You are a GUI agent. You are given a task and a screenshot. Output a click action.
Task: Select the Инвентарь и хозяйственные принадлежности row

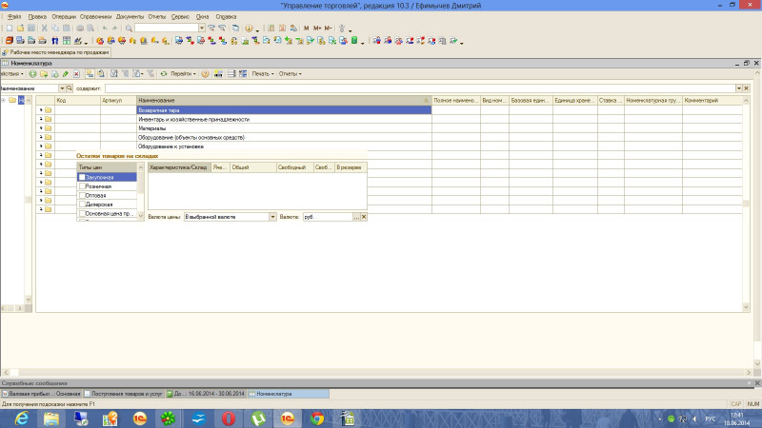click(x=284, y=119)
